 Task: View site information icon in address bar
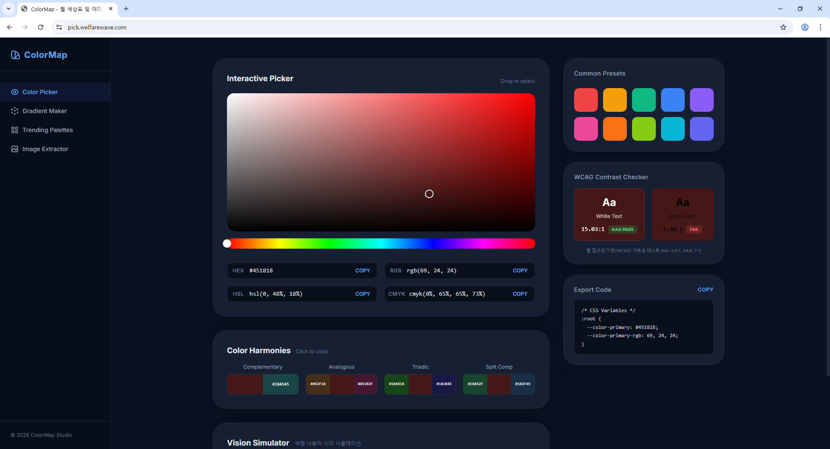click(59, 27)
